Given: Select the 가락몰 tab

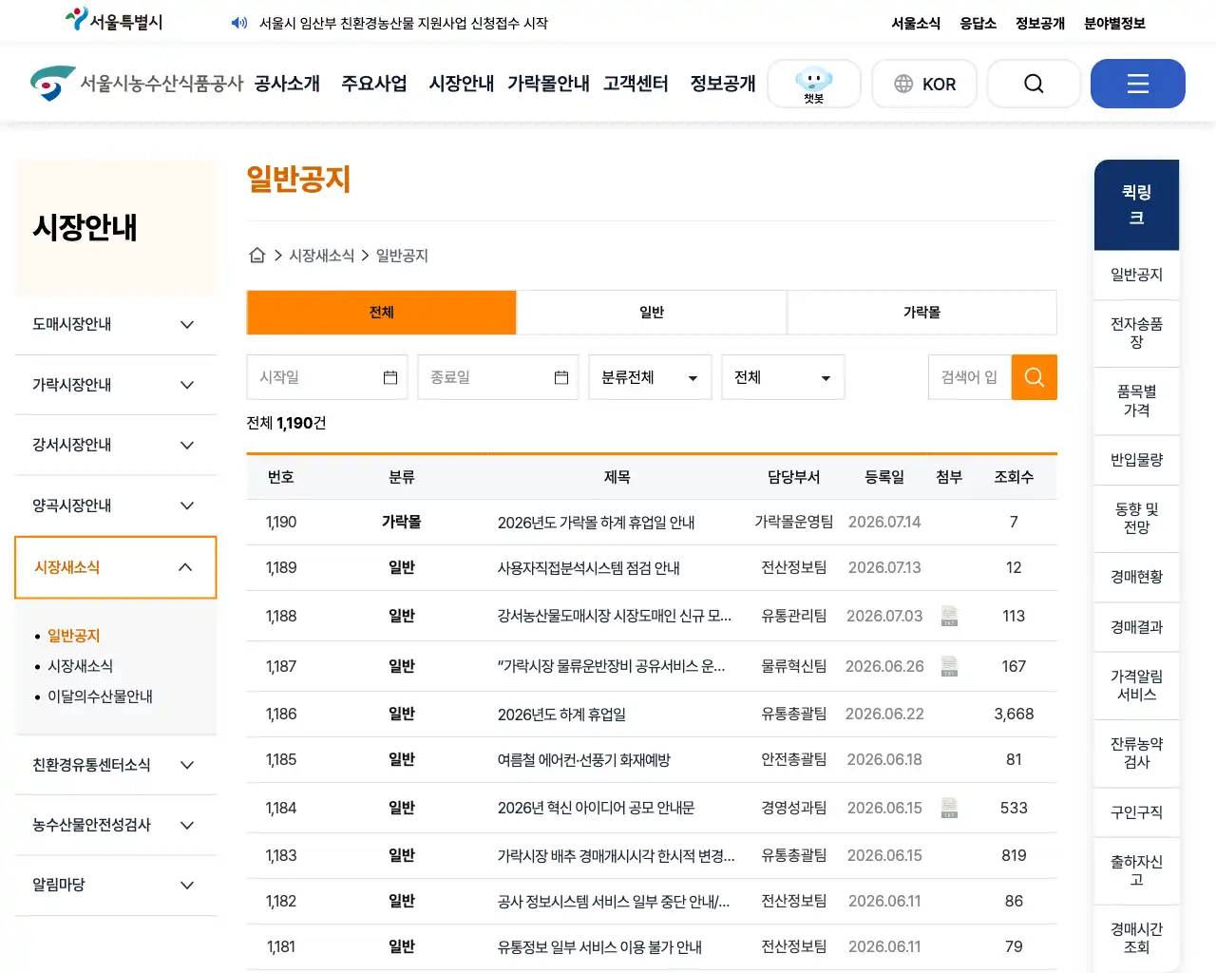Looking at the screenshot, I should pyautogui.click(x=921, y=313).
